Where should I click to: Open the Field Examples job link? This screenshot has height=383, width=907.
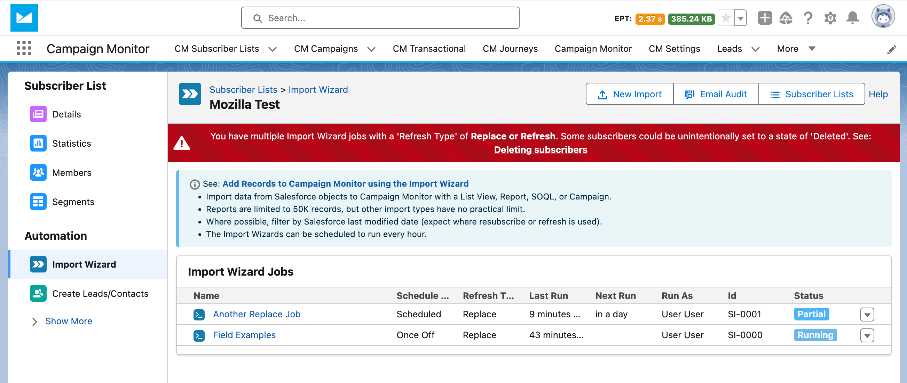coord(244,335)
